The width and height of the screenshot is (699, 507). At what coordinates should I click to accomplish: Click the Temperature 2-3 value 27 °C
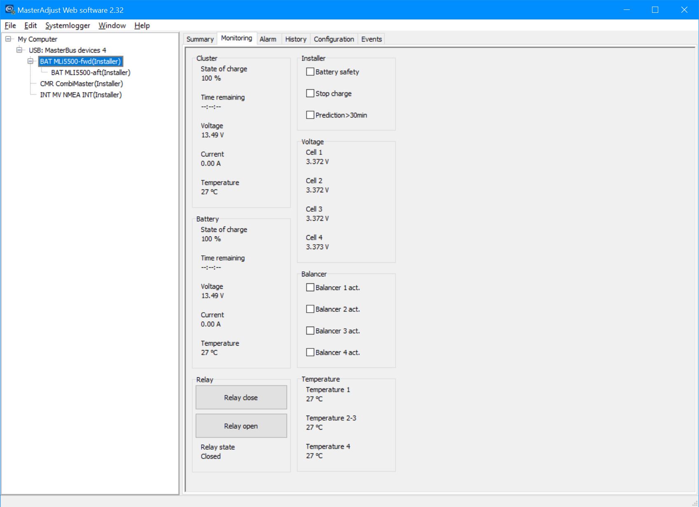coord(314,428)
